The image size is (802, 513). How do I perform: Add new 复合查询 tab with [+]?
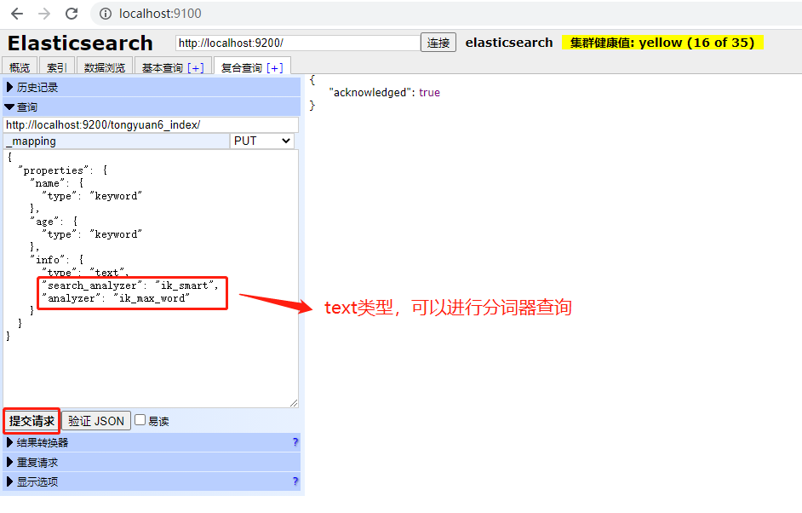275,67
